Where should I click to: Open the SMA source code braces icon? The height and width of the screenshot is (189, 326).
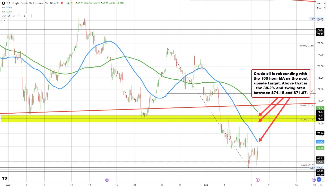[19, 16]
